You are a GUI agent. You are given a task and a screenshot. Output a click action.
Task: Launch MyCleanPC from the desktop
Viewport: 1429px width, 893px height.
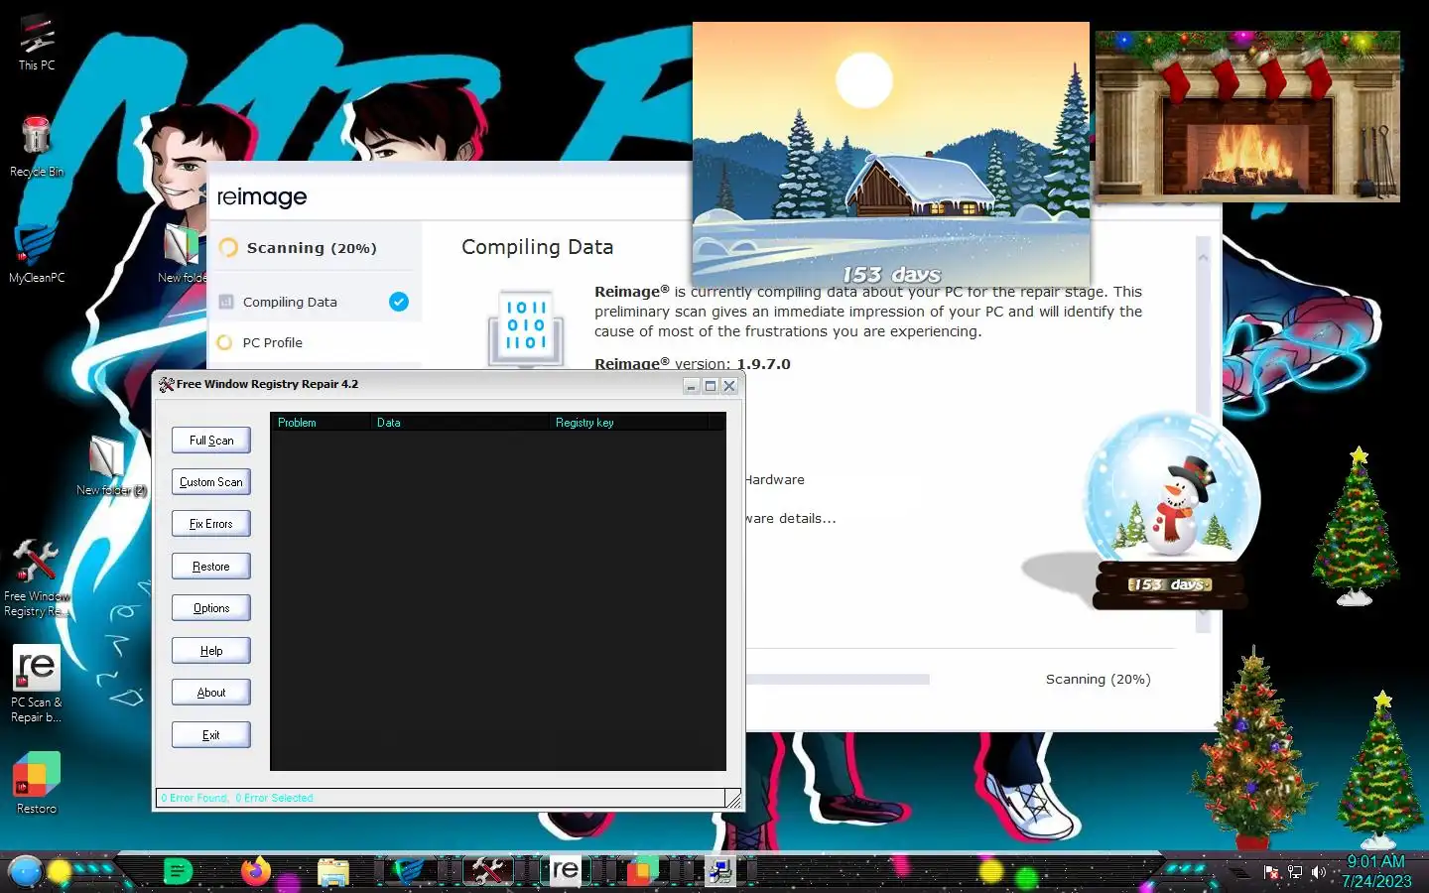pos(37,254)
